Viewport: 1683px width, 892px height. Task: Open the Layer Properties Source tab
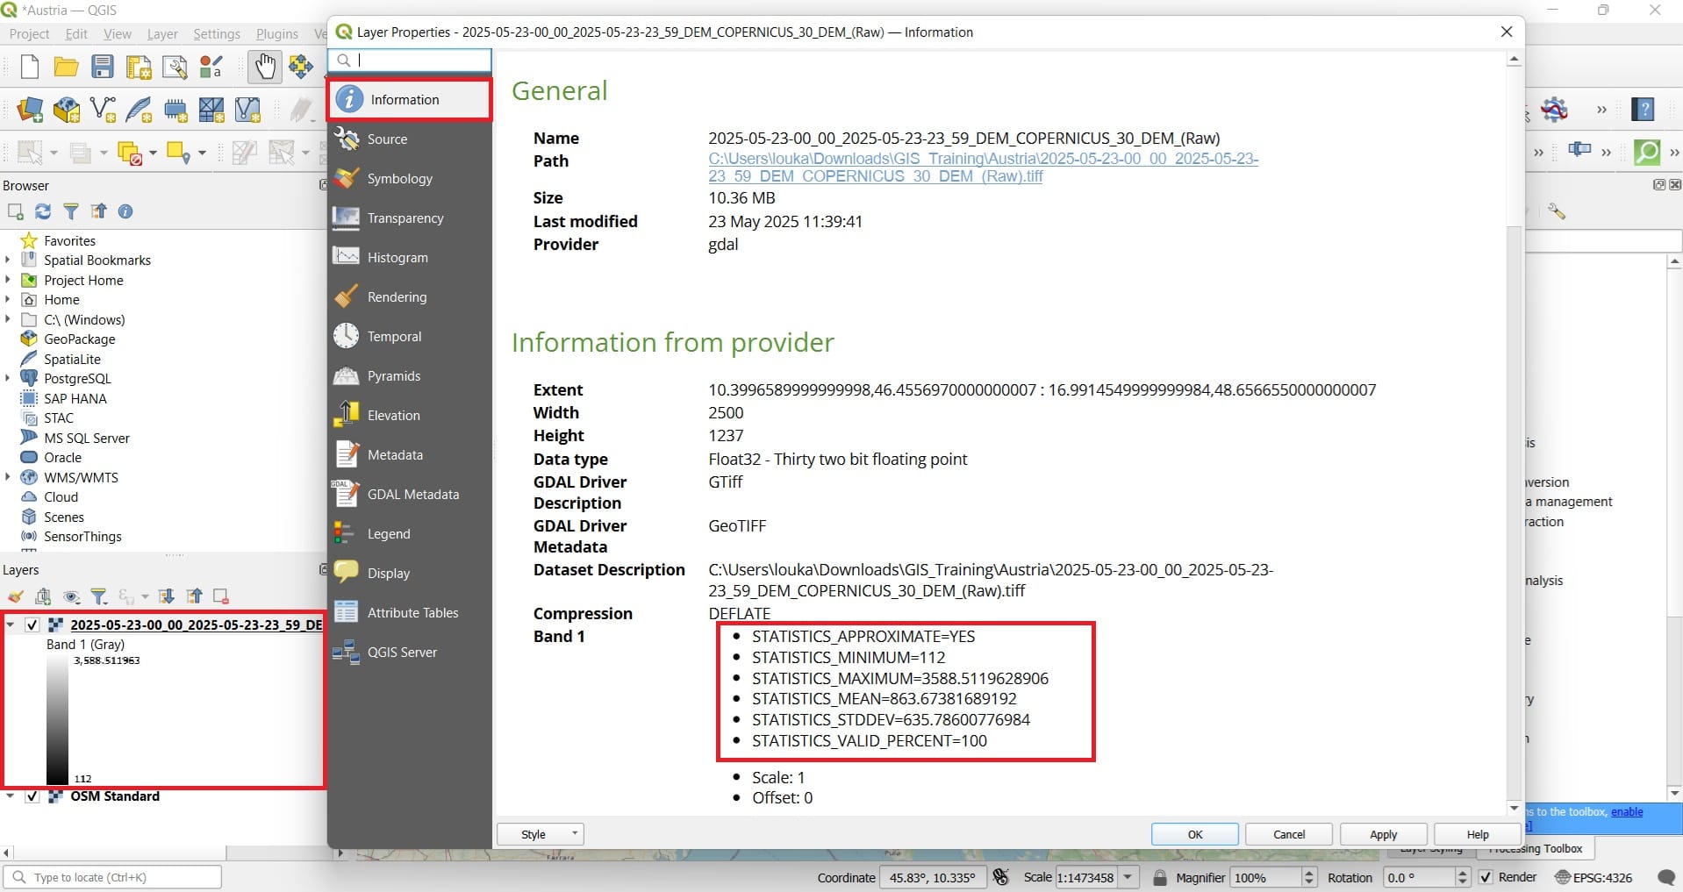coord(409,139)
